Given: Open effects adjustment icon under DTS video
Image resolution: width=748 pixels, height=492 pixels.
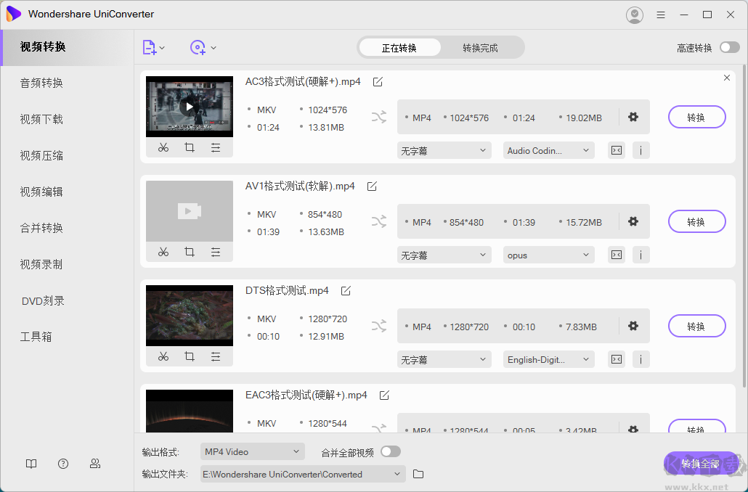Looking at the screenshot, I should (x=216, y=356).
